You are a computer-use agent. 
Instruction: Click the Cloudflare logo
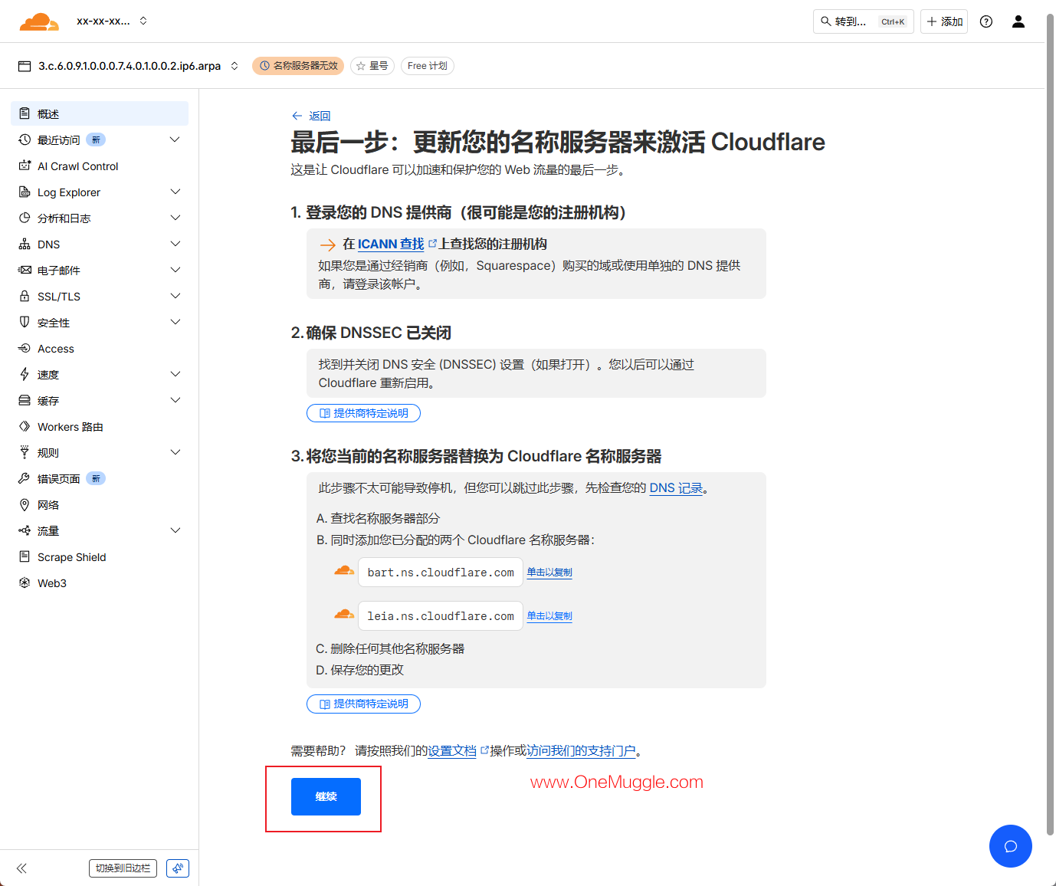[x=39, y=21]
